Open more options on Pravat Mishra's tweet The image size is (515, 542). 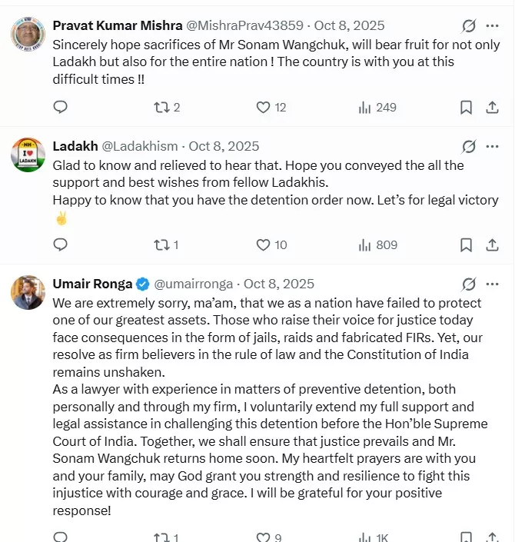click(x=493, y=25)
